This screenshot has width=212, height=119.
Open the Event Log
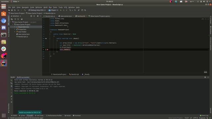[204, 115]
